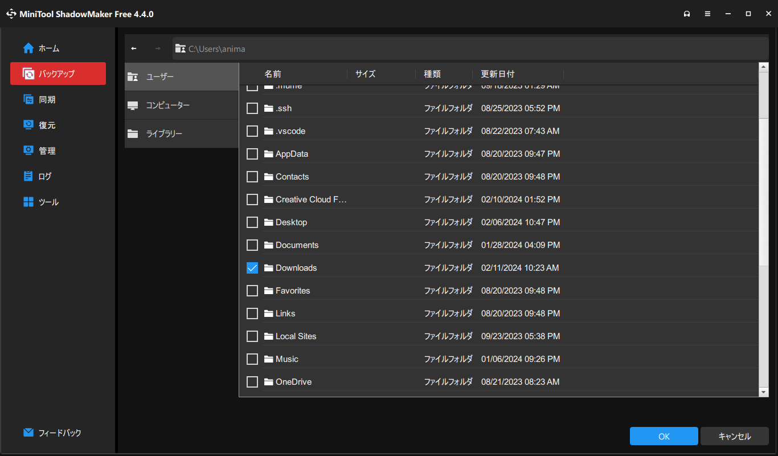Click the headphone support icon
Viewport: 778px width, 456px height.
(687, 14)
